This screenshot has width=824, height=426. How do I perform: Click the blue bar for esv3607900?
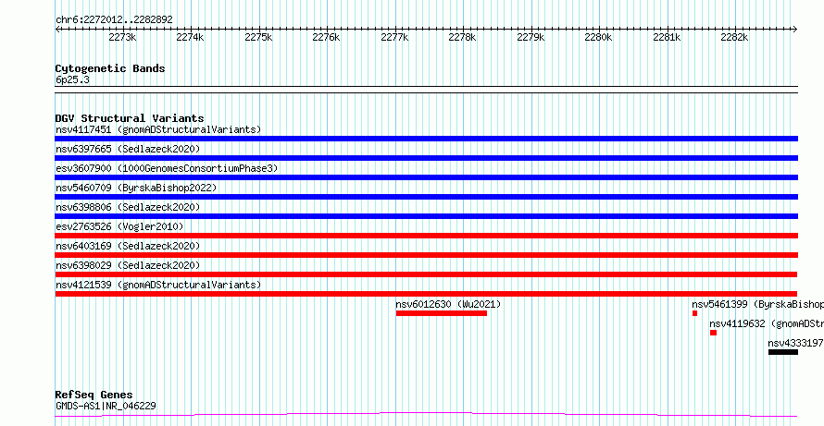pyautogui.click(x=426, y=177)
